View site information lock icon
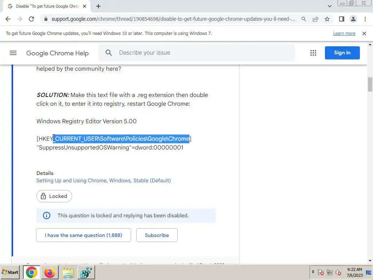 coord(46,19)
